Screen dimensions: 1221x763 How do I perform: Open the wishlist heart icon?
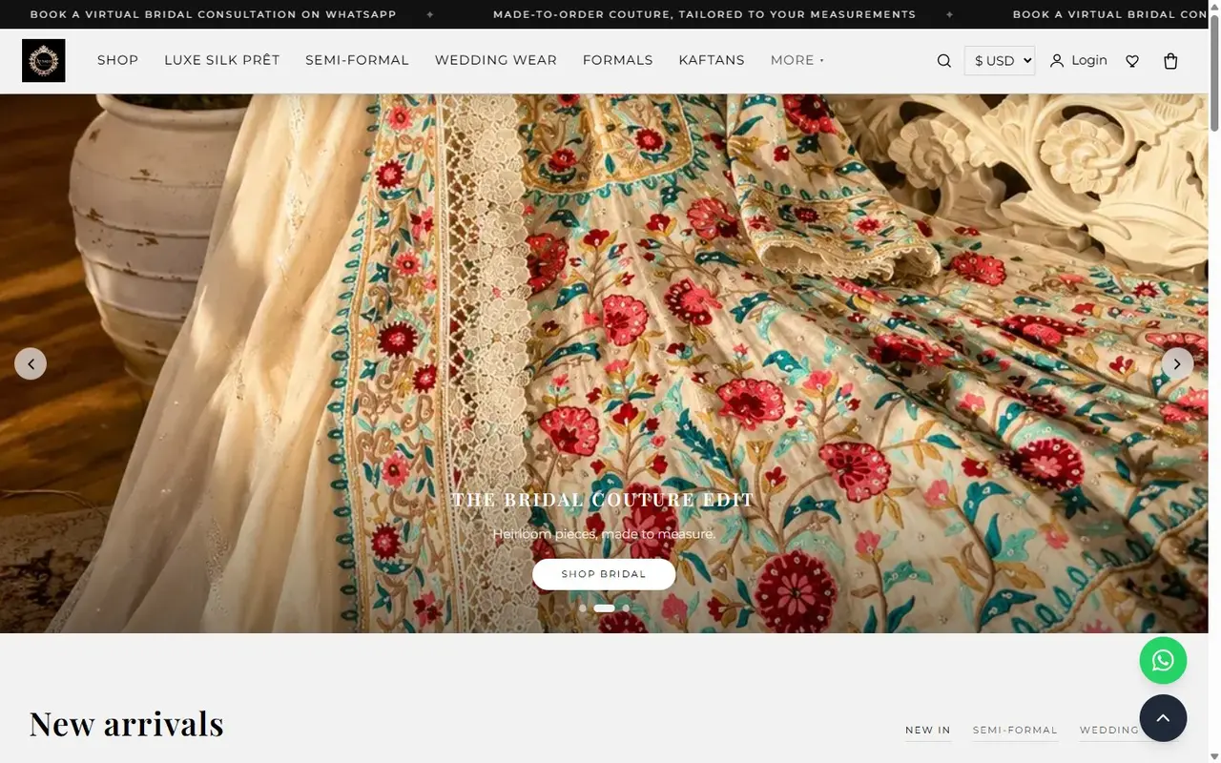point(1132,61)
